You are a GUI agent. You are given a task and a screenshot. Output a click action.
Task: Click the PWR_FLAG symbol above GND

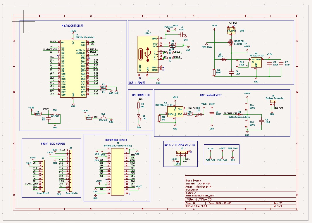pos(232,151)
